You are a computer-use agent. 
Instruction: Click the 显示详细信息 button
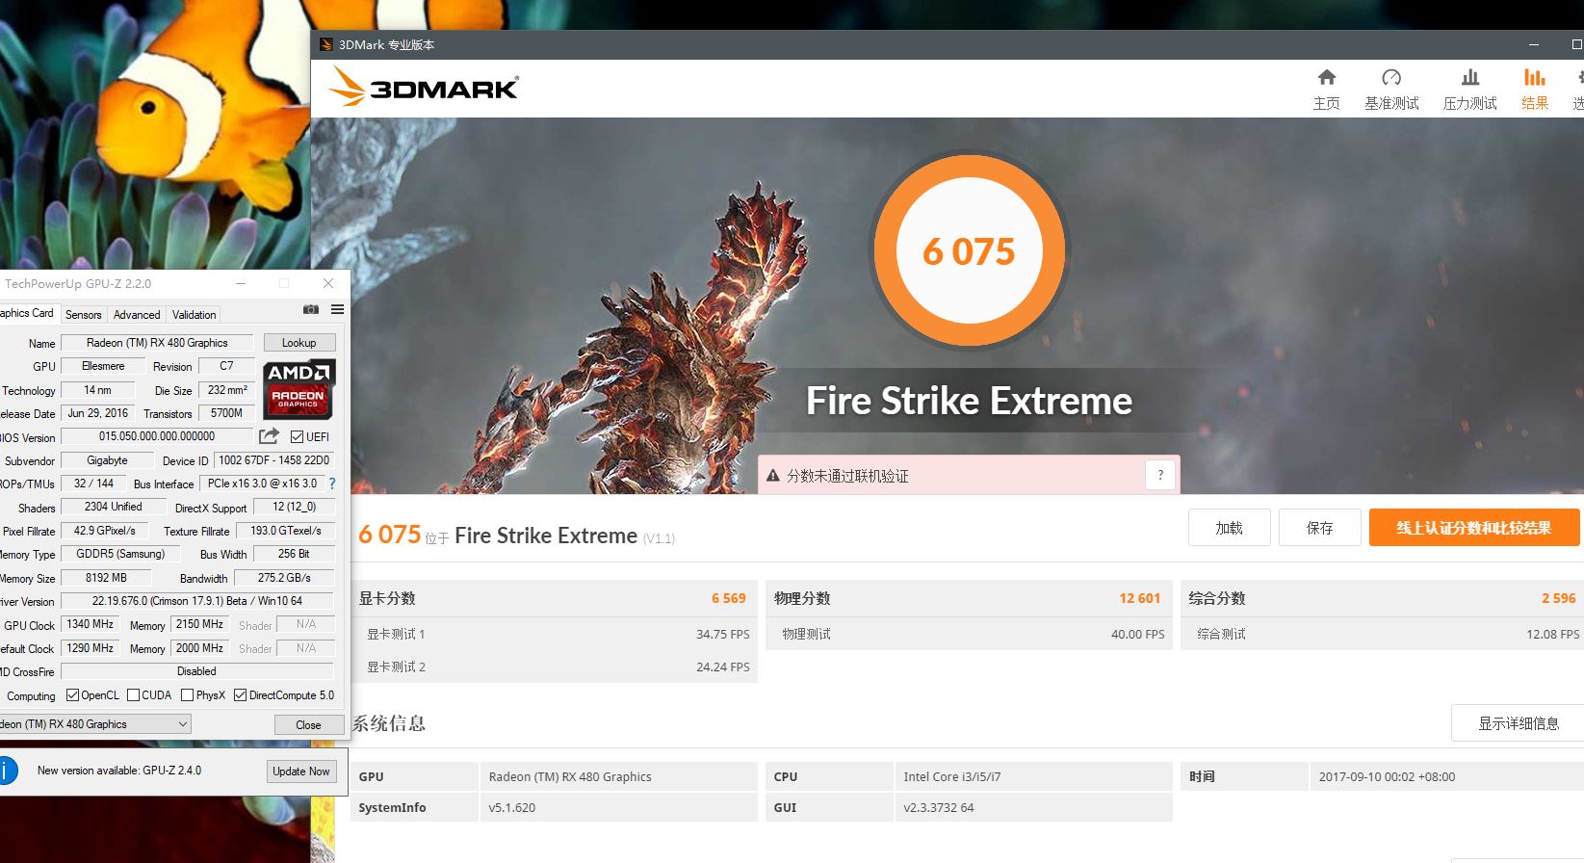pos(1518,723)
